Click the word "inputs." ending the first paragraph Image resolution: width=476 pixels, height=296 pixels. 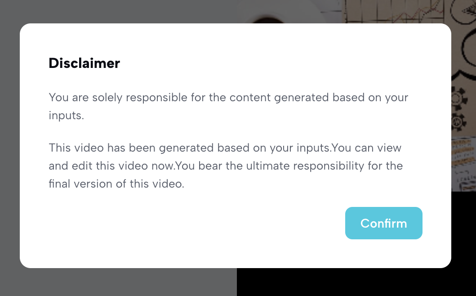click(x=67, y=115)
